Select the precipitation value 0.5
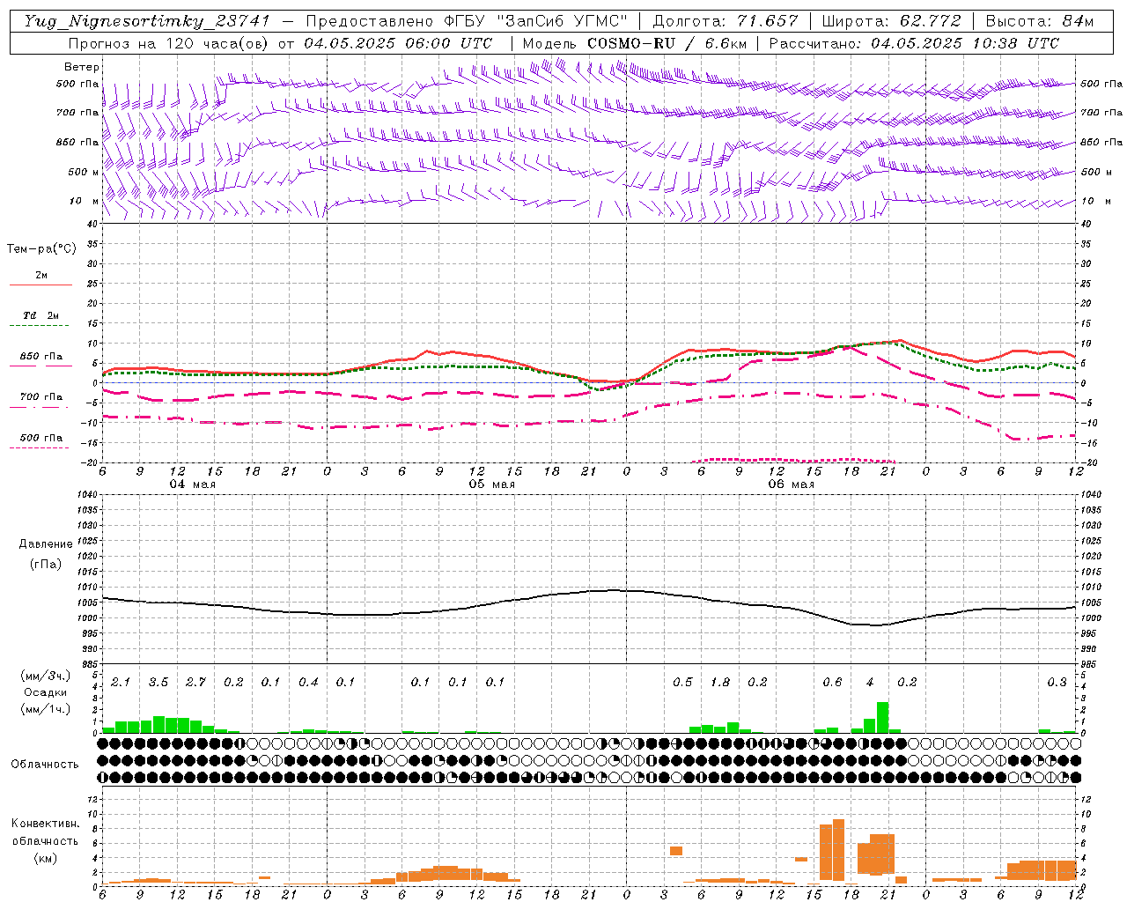Image resolution: width=1127 pixels, height=902 pixels. [x=682, y=683]
